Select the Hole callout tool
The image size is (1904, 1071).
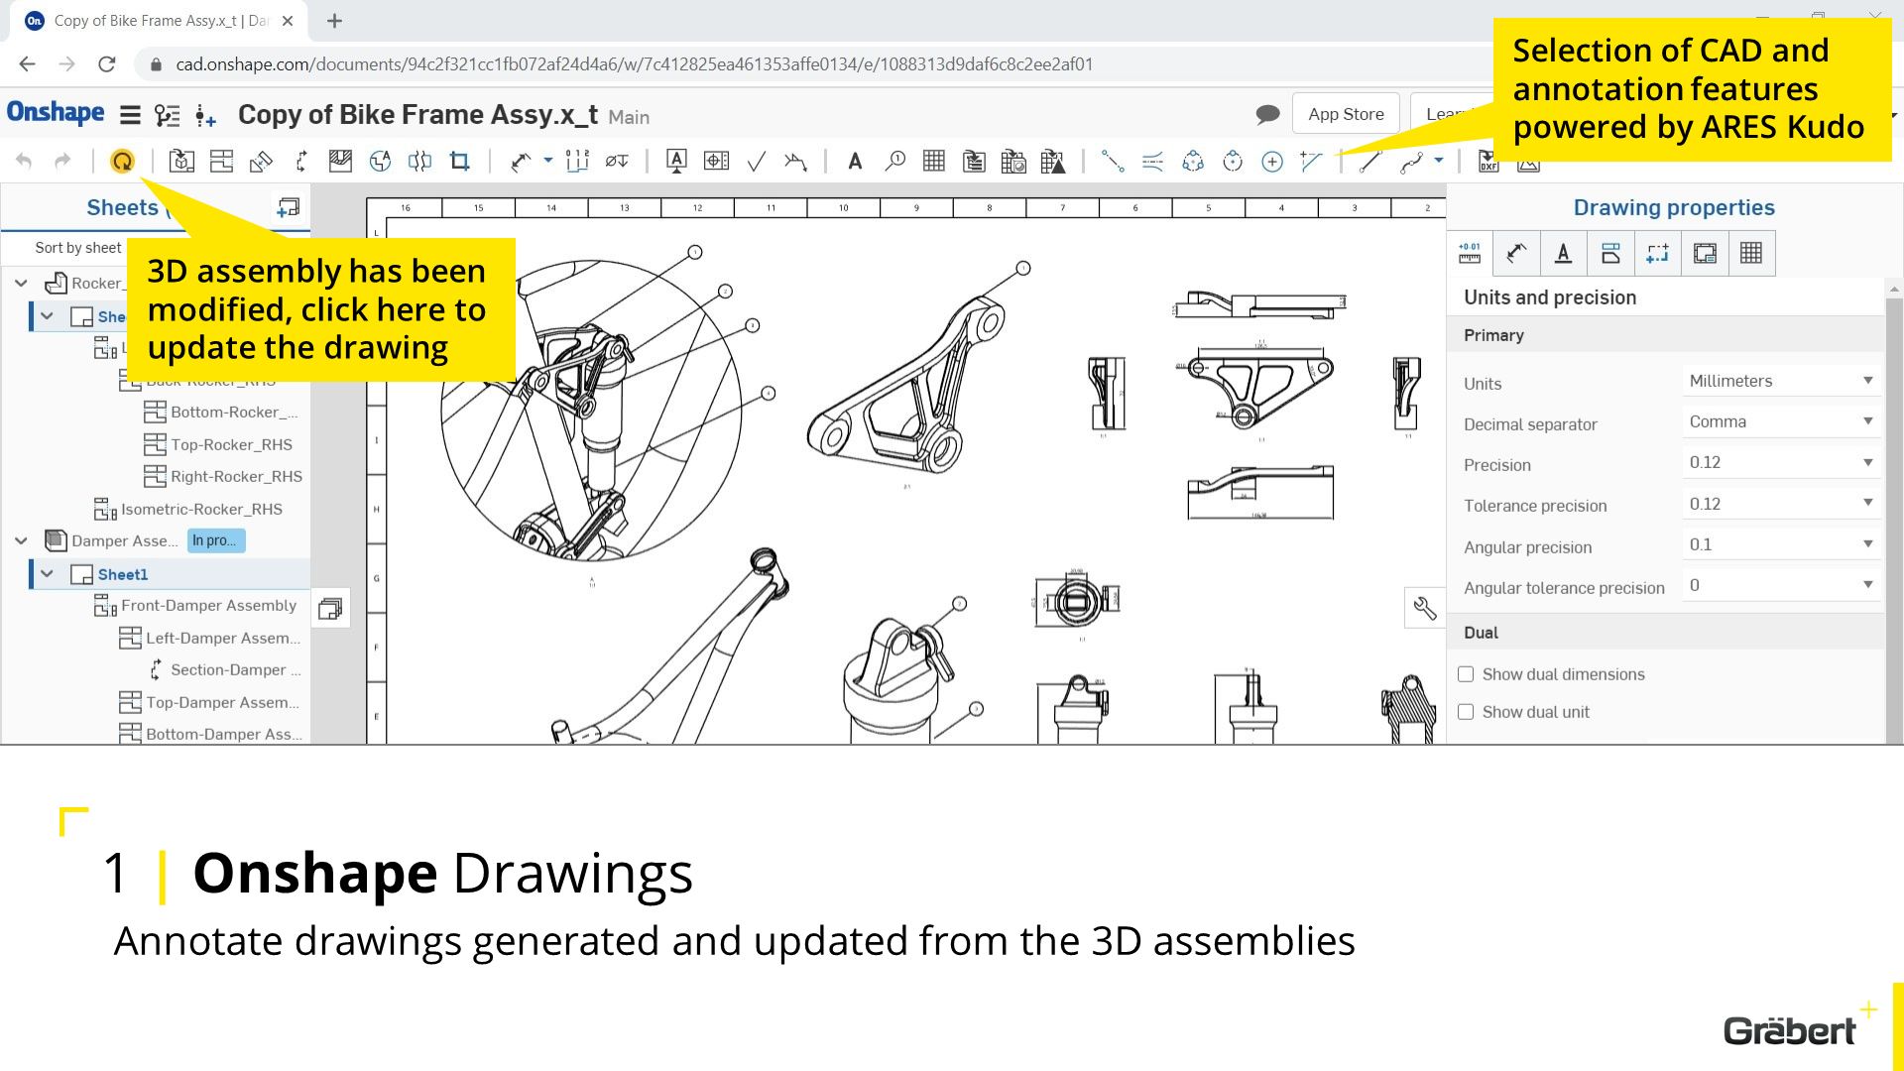click(617, 161)
